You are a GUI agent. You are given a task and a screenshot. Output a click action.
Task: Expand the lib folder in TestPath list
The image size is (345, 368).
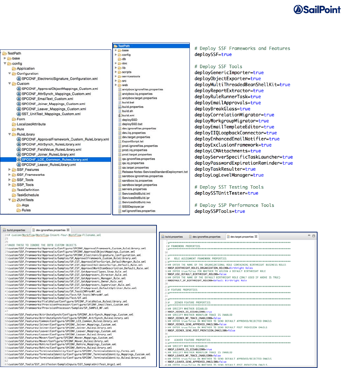point(116,68)
